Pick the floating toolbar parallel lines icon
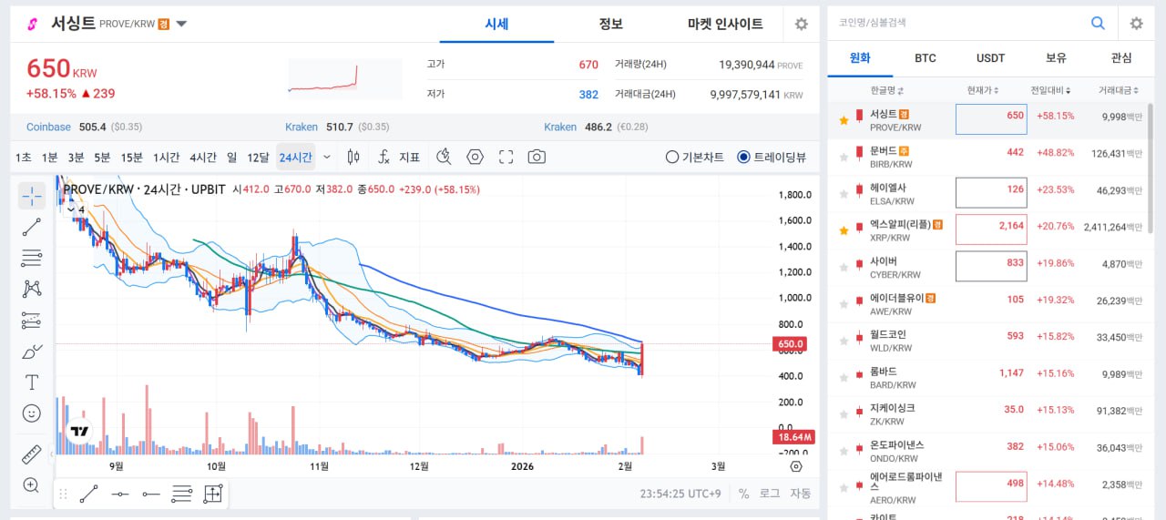Image resolution: width=1166 pixels, height=520 pixels. (x=181, y=494)
